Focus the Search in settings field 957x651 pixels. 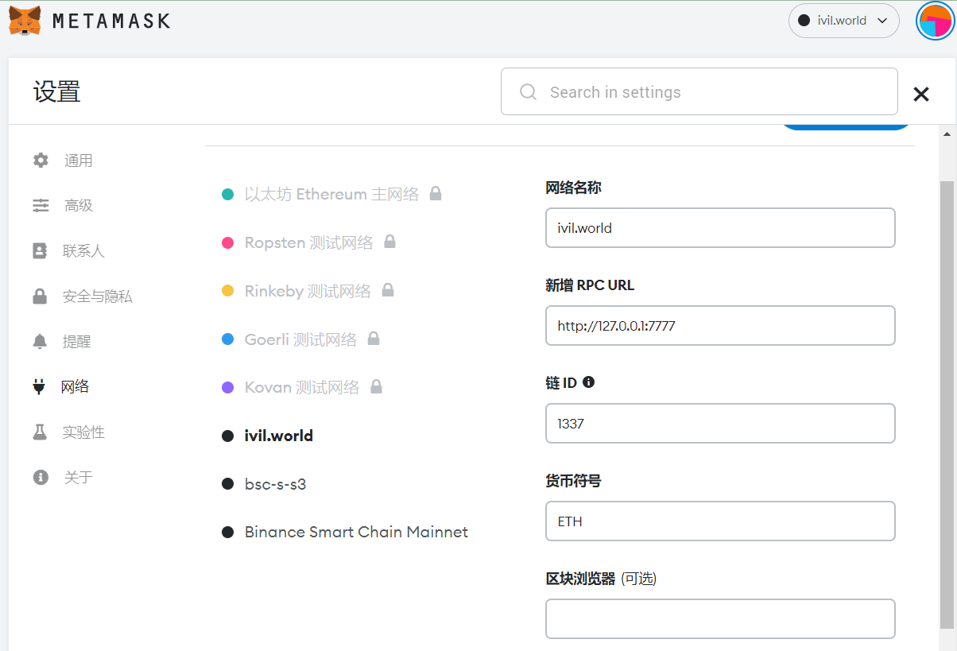699,91
